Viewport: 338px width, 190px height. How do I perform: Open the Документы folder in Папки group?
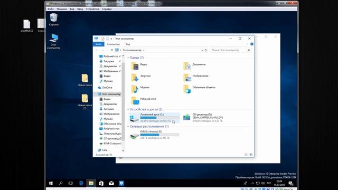click(194, 66)
